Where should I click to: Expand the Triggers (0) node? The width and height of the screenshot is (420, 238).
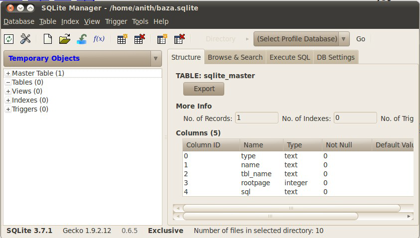[8, 109]
